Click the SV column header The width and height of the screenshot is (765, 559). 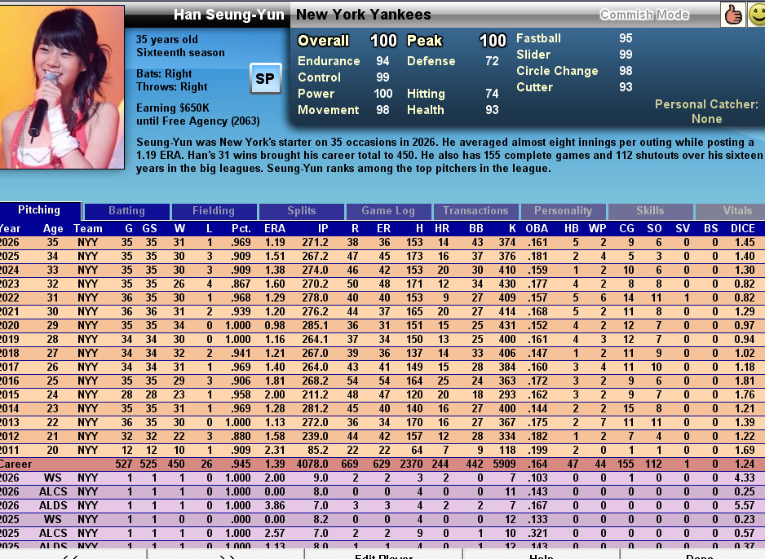[x=683, y=229]
